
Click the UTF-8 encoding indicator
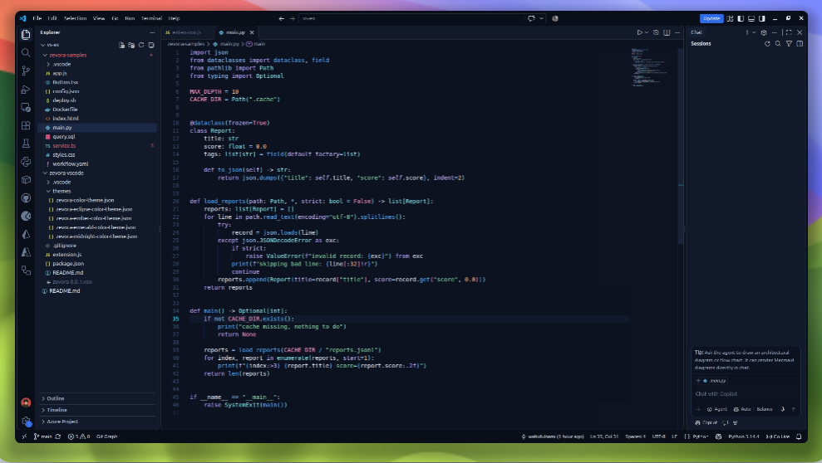tap(658, 436)
